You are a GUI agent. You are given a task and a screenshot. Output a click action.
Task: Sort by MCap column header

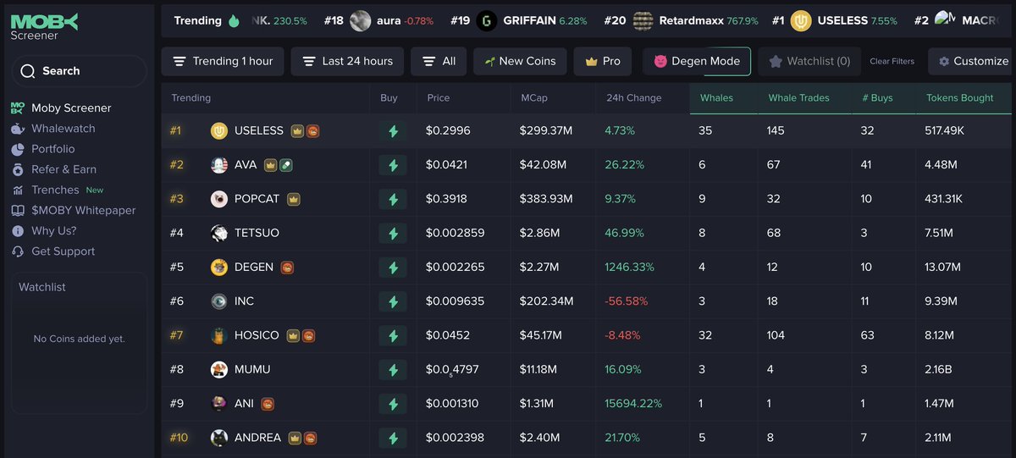(x=534, y=98)
